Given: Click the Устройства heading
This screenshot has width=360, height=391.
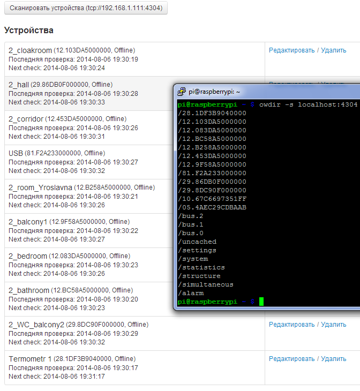Looking at the screenshot, I should (x=29, y=31).
